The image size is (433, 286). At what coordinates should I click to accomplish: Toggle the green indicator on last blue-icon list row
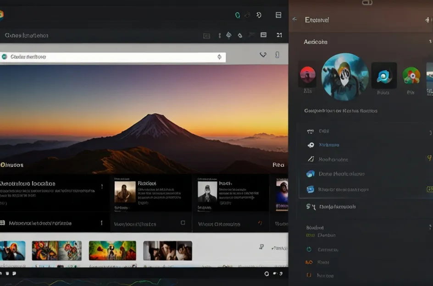pos(429,189)
